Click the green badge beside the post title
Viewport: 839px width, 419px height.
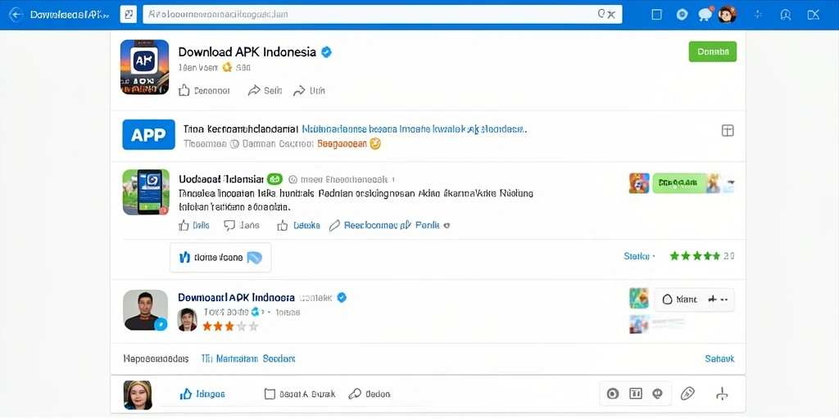pos(274,179)
